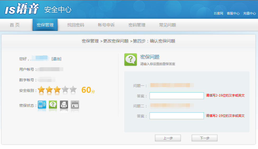Open the 充值中心 link

[250, 13]
